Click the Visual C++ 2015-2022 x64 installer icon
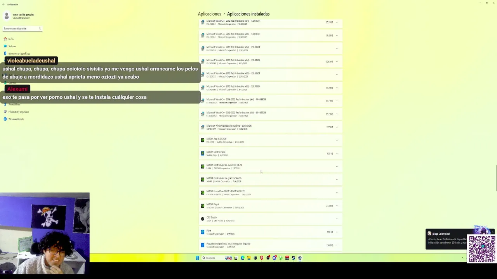This screenshot has height=279, width=497. [202, 101]
